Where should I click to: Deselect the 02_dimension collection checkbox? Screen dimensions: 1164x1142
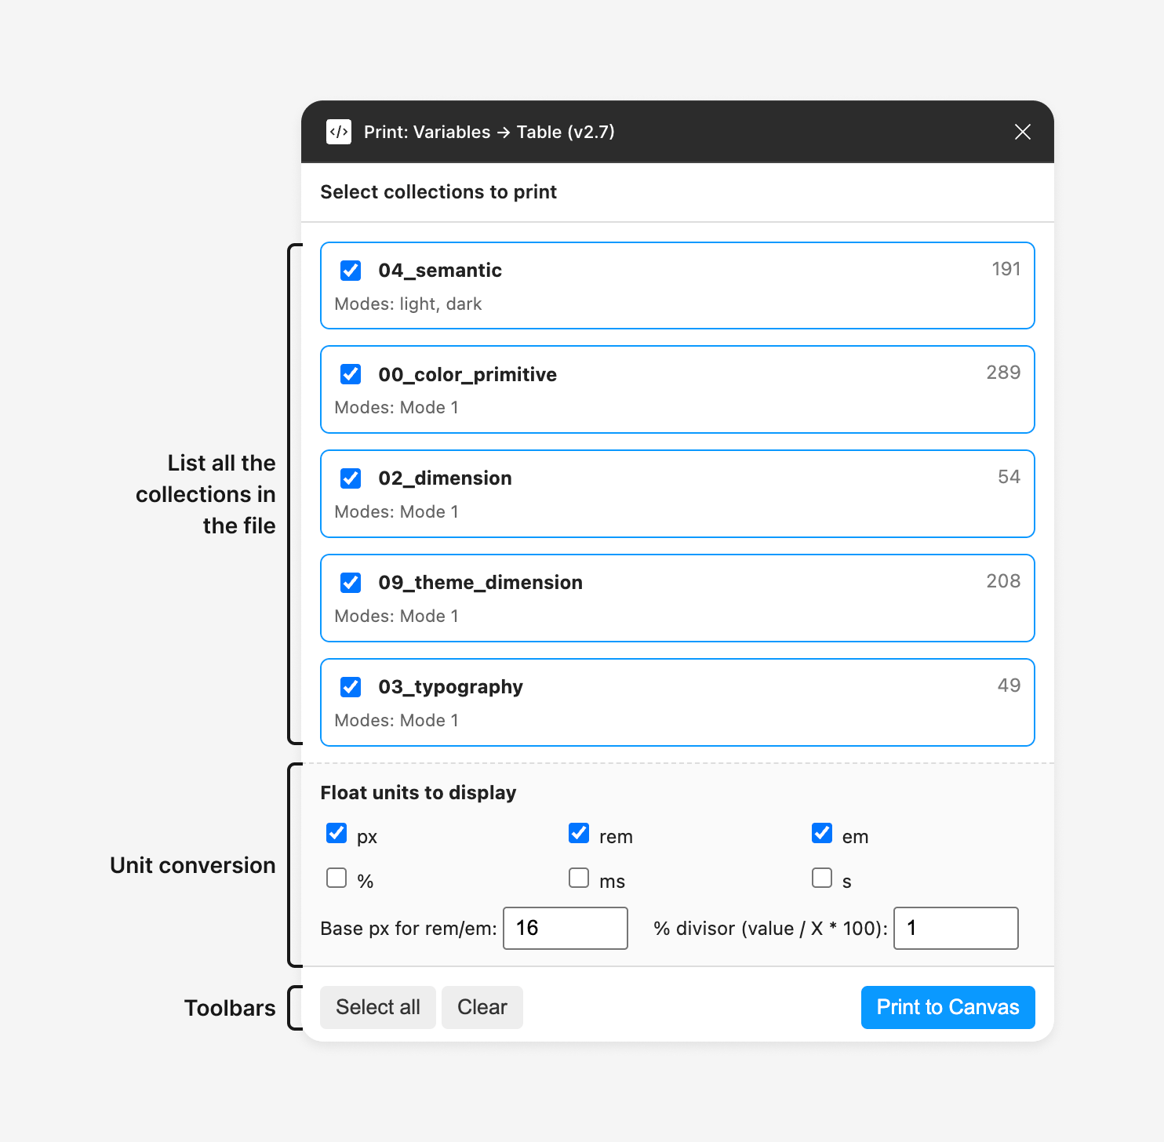point(351,478)
